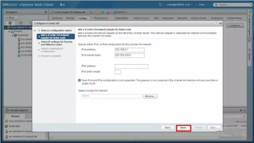Click the IPv4 address field
Image resolution: width=254 pixels, height=143 pixels.
[130, 50]
